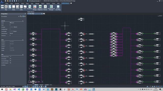Screen dimensions: 163x91
Task: Expand the hidden system tray icons chevron
Action: coord(139,89)
